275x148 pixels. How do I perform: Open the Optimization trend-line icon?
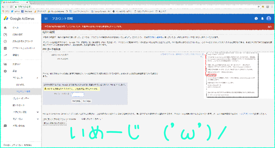pos(5,55)
